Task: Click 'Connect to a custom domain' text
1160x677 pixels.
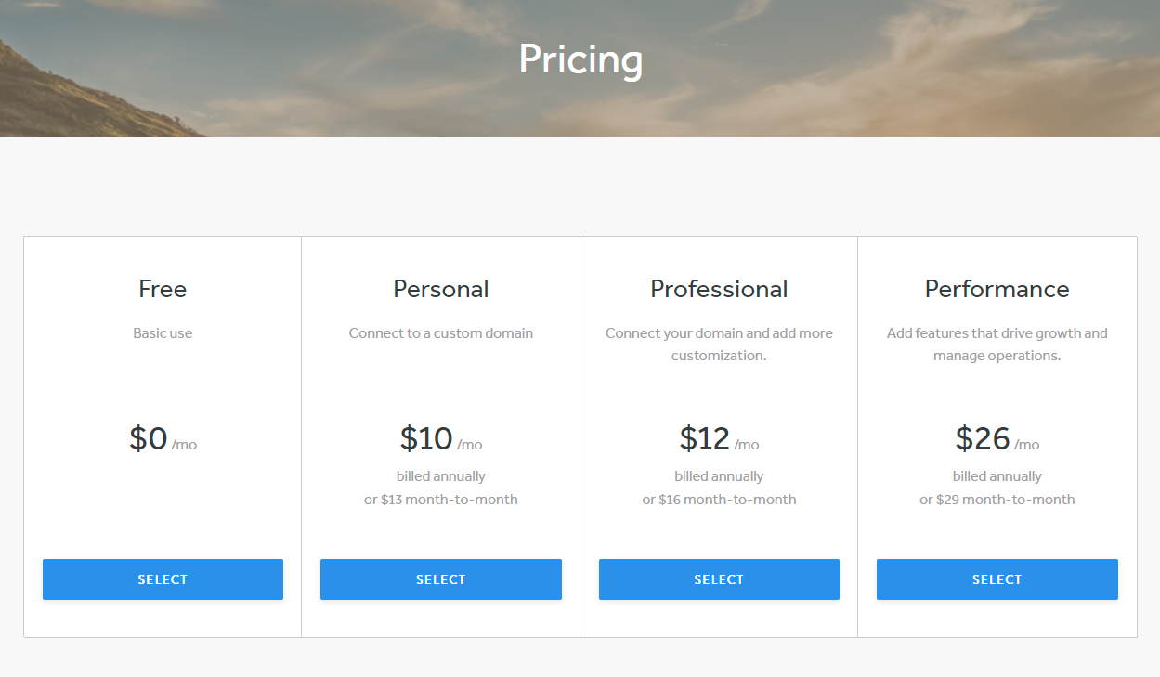Action: 441,333
